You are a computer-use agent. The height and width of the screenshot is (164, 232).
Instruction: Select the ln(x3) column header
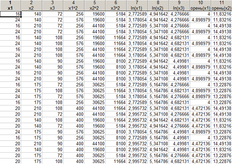pyautogui.click(x=179, y=5)
